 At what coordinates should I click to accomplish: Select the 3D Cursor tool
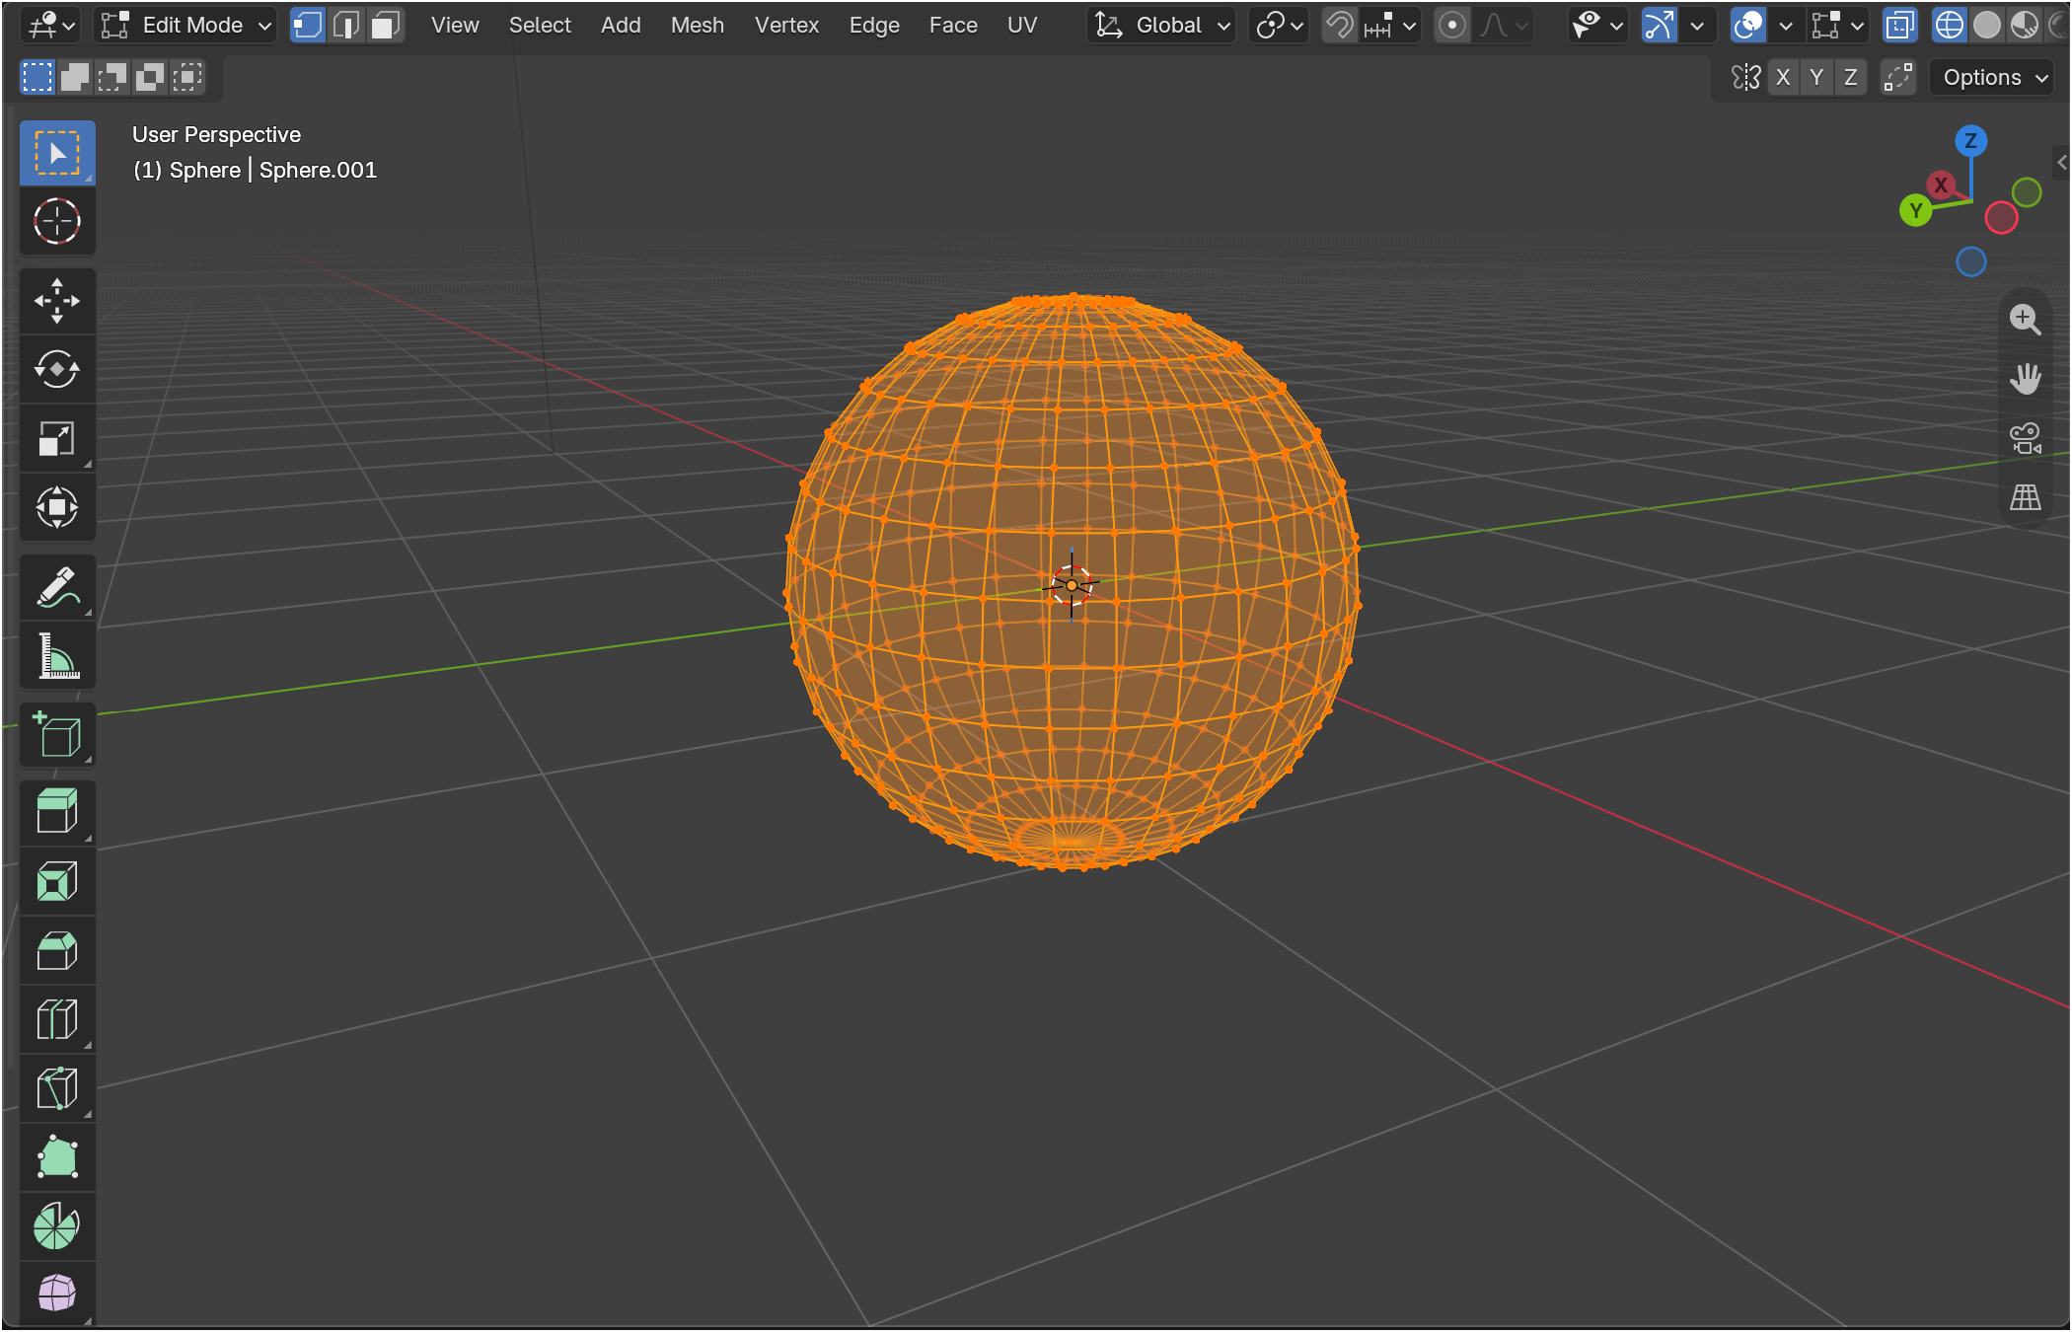click(57, 221)
